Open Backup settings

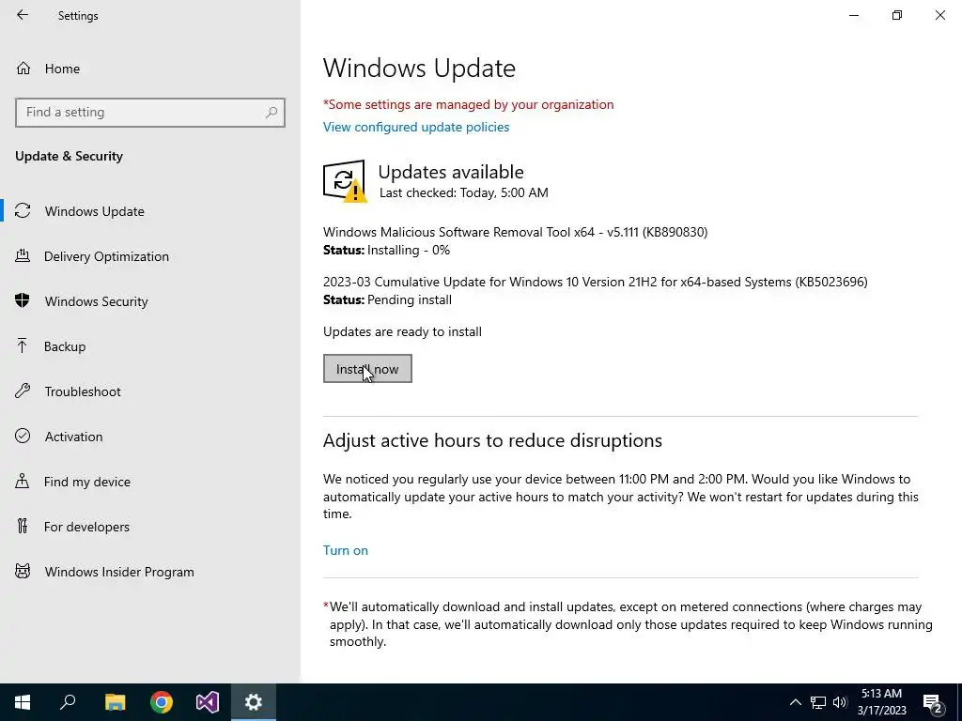click(65, 346)
